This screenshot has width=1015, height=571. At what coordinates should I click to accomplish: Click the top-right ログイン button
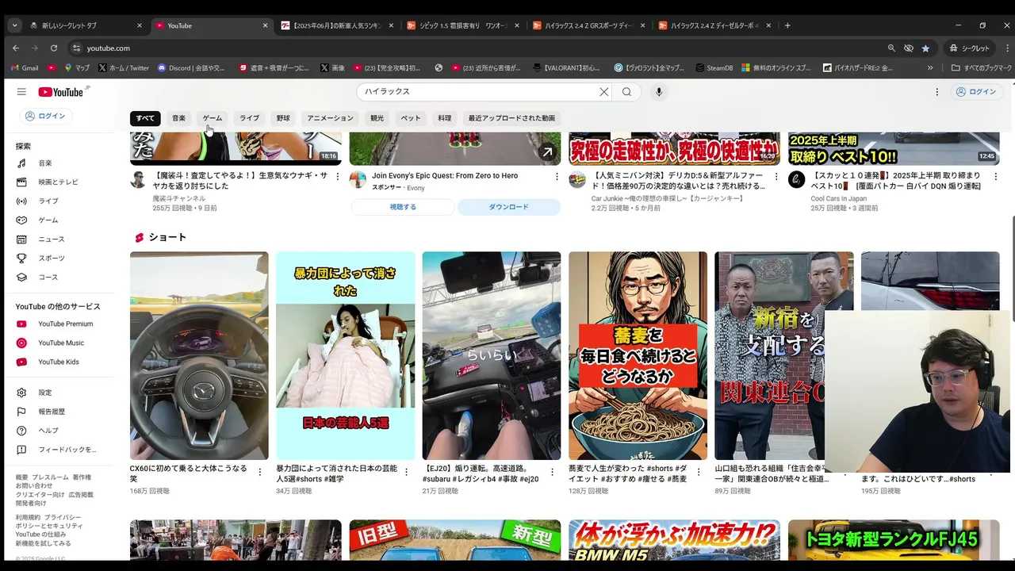click(975, 92)
